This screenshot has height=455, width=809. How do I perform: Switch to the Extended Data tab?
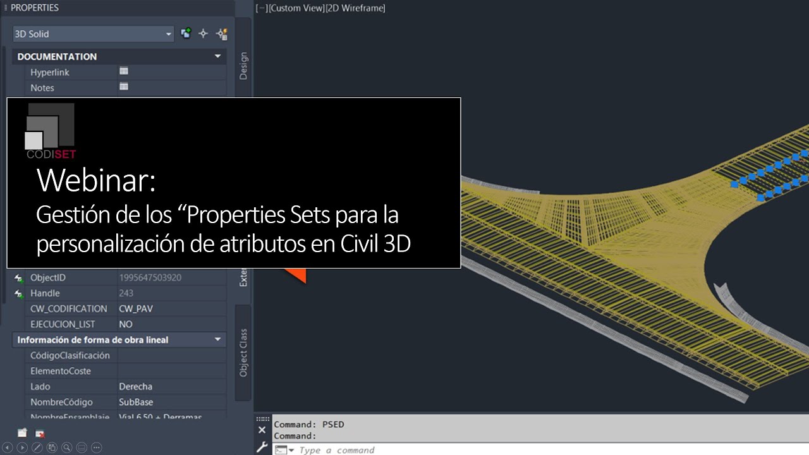click(243, 279)
